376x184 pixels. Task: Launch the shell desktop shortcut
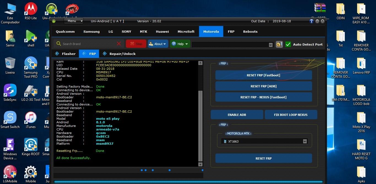pos(31,38)
